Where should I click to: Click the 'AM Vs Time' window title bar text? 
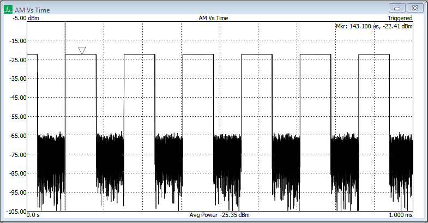[32, 10]
